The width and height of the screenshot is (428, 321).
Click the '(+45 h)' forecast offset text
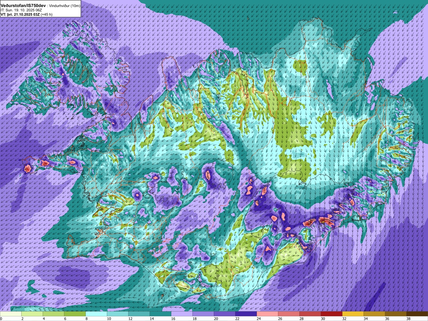47,15
